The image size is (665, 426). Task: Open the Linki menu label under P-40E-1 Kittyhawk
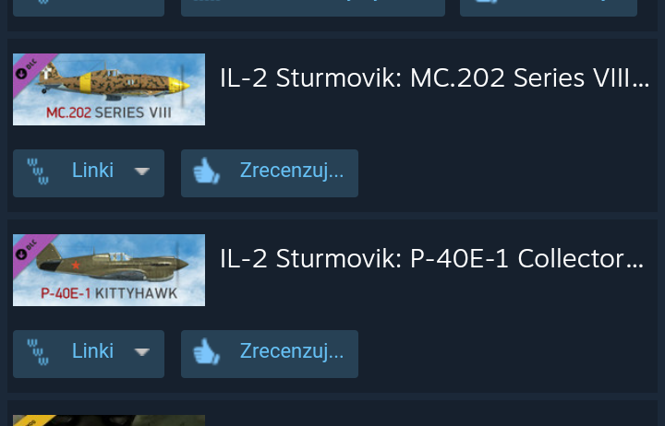click(92, 351)
